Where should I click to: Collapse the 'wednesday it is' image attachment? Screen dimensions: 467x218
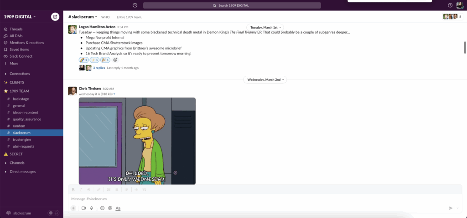point(114,94)
